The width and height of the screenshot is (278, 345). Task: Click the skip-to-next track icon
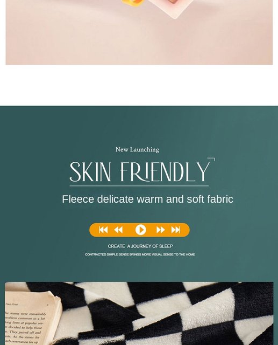point(175,230)
